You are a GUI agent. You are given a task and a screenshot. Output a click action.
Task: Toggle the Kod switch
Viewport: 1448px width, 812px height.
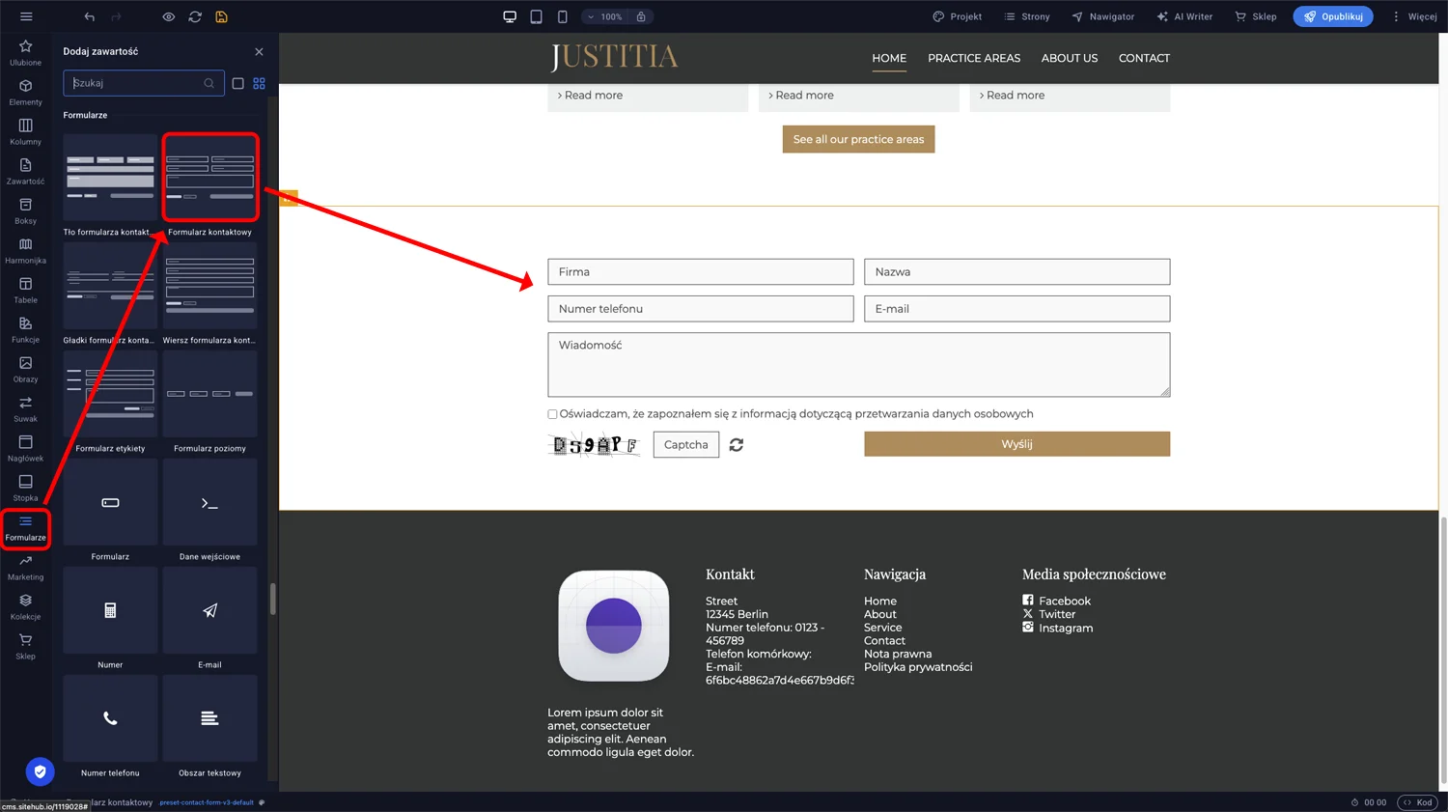tap(1417, 801)
